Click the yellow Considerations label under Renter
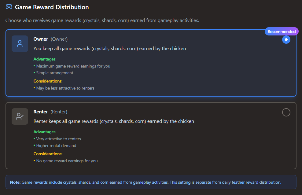 [x=48, y=154]
